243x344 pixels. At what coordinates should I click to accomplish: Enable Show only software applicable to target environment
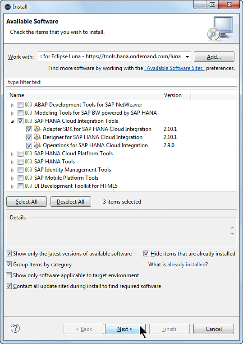(9, 275)
